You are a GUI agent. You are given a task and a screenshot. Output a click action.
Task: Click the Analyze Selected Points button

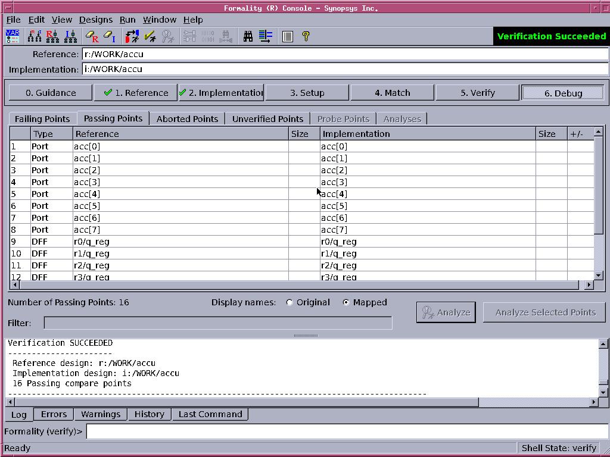coord(544,312)
